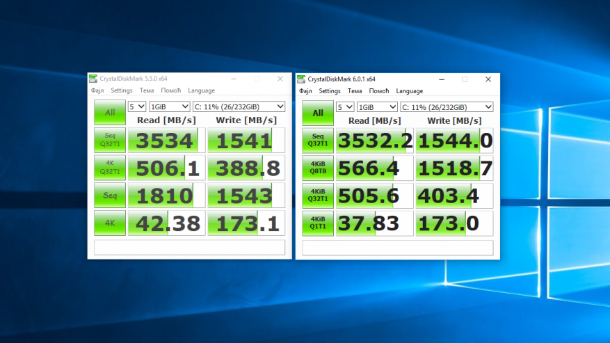Run All tests in CrystalDiskMark 6.0.1
This screenshot has height=343, width=610.
[318, 113]
